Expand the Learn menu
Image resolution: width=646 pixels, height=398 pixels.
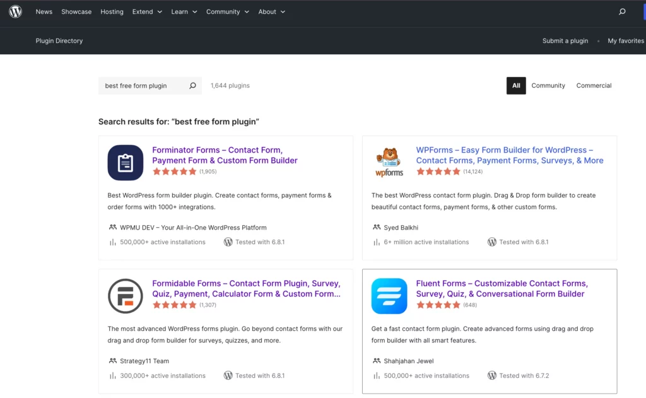tap(184, 11)
